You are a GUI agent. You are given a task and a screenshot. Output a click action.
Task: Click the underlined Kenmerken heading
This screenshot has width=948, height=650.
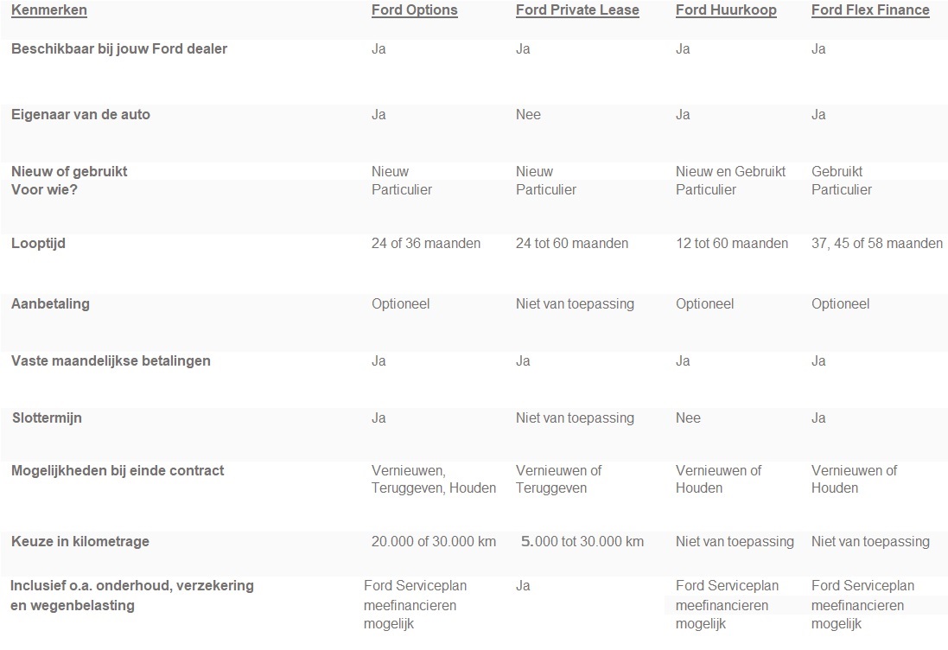pyautogui.click(x=49, y=10)
